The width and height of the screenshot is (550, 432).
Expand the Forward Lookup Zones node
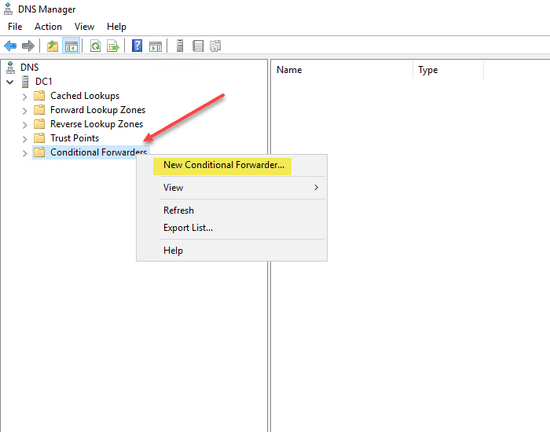[x=24, y=111]
